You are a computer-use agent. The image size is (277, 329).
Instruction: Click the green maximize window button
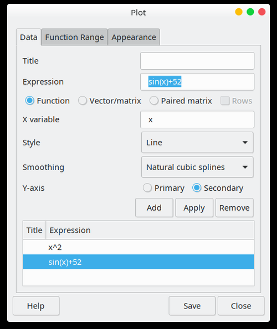tap(250, 12)
